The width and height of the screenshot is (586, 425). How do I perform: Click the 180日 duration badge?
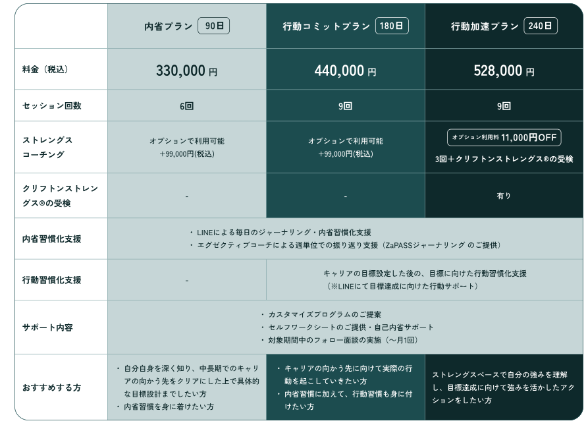pyautogui.click(x=392, y=26)
